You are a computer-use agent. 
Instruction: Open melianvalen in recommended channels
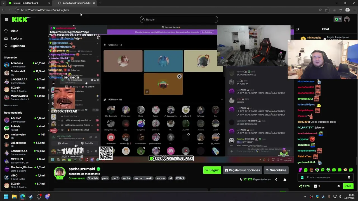click(x=24, y=136)
